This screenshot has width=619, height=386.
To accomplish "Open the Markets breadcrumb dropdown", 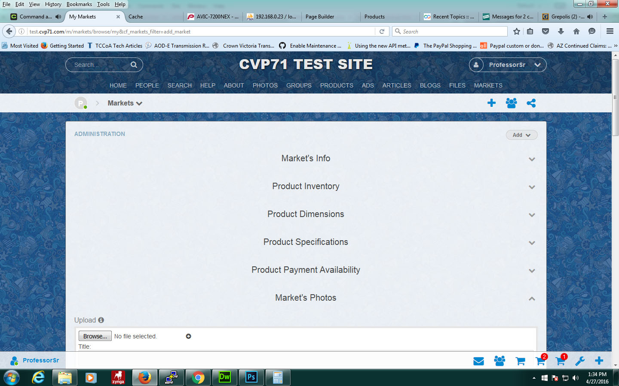I will pyautogui.click(x=125, y=103).
